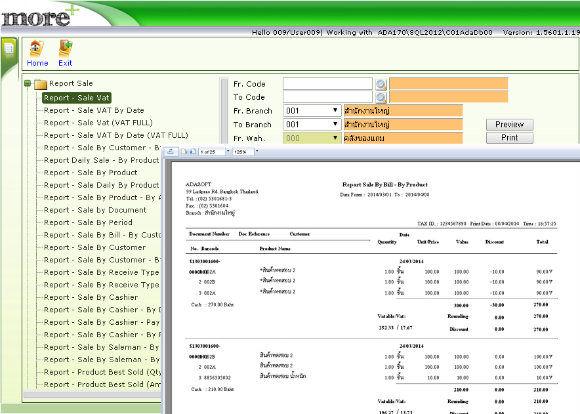
Task: Select Report - Sale VAT By Date
Action: [94, 110]
